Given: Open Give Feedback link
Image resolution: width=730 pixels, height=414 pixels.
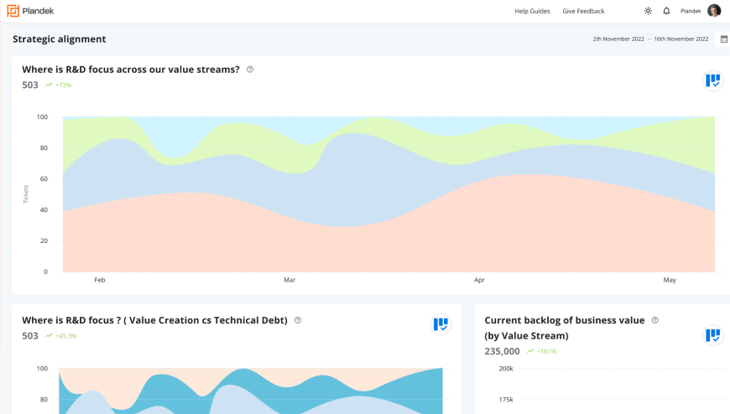Looking at the screenshot, I should pyautogui.click(x=583, y=11).
